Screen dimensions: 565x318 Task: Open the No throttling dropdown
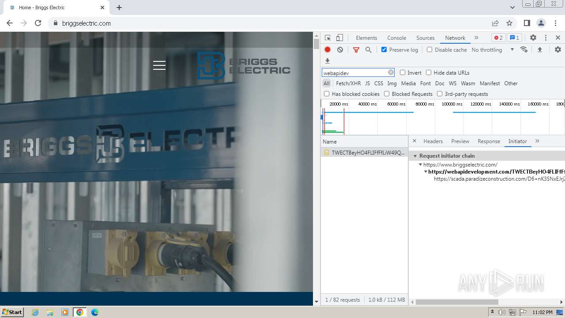point(493,49)
